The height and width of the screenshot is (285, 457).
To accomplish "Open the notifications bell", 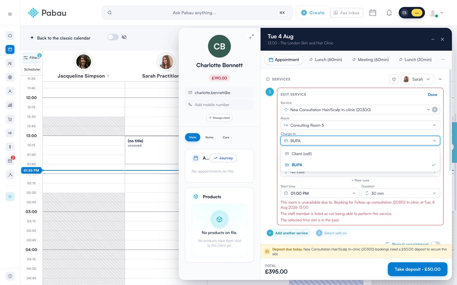I will coord(389,13).
